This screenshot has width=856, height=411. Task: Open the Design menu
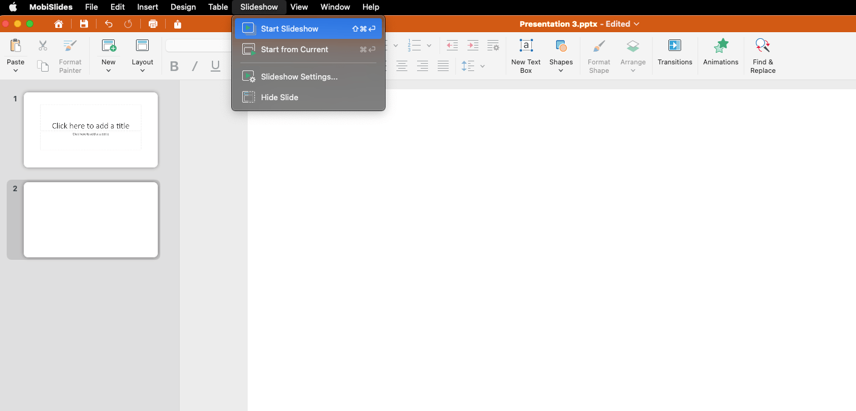pyautogui.click(x=183, y=7)
